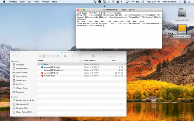This screenshot has height=121, width=194.
Task: Open Downloads in Finder sidebar
Action: pos(21,80)
